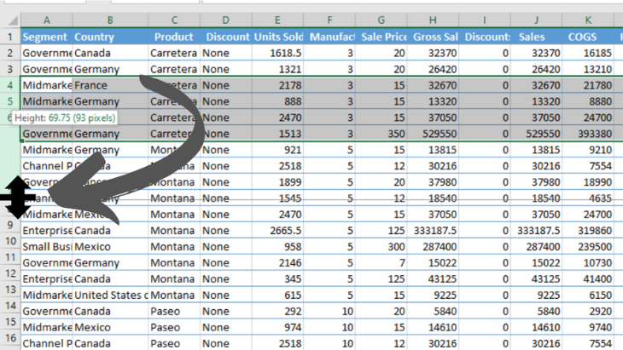
Task: Select sale price cell 350
Action: coord(381,134)
